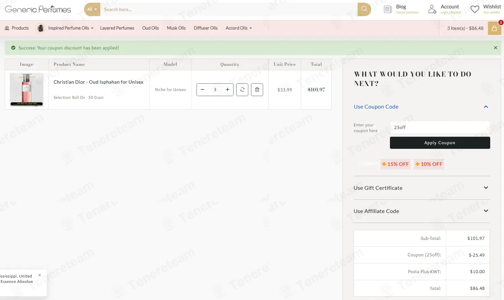Screen dimensions: 504x300
Task: Open Oud Oils menu item
Action: 150,28
